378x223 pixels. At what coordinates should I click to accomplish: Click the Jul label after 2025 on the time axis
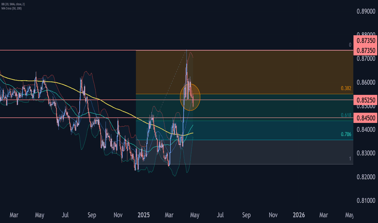tap(220, 215)
